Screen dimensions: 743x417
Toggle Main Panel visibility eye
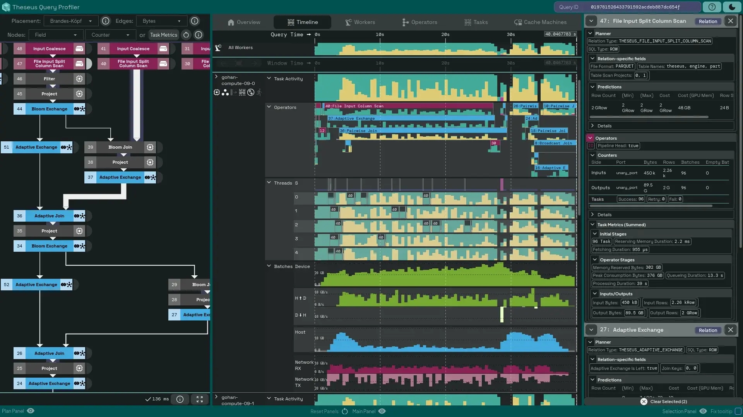point(382,411)
